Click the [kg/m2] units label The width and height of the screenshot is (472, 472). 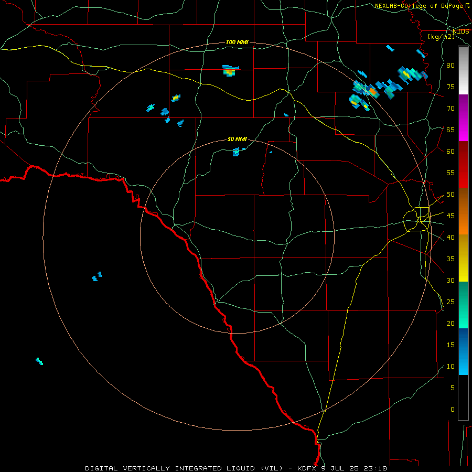click(441, 37)
